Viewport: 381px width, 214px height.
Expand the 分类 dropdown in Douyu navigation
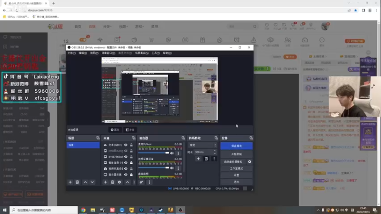[107, 27]
